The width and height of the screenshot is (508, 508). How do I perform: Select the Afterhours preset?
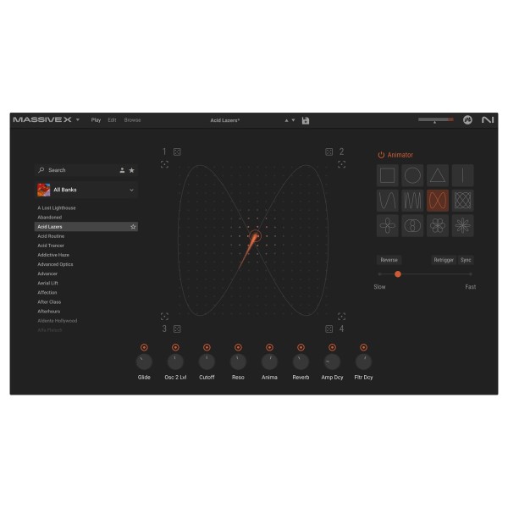49,312
